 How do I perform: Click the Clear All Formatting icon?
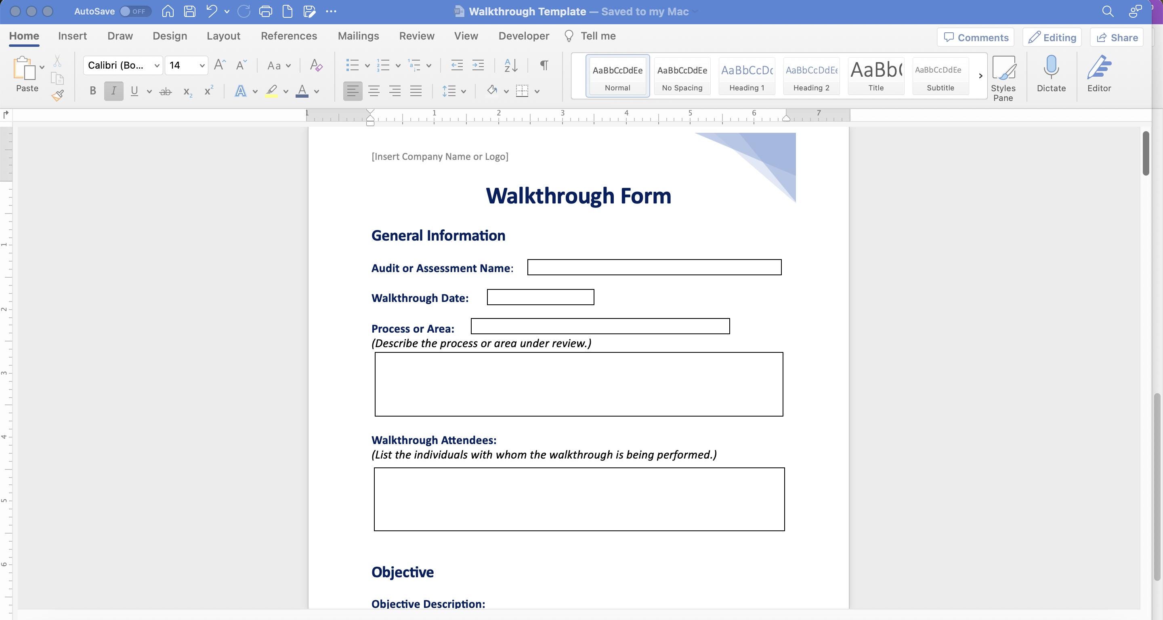coord(316,65)
